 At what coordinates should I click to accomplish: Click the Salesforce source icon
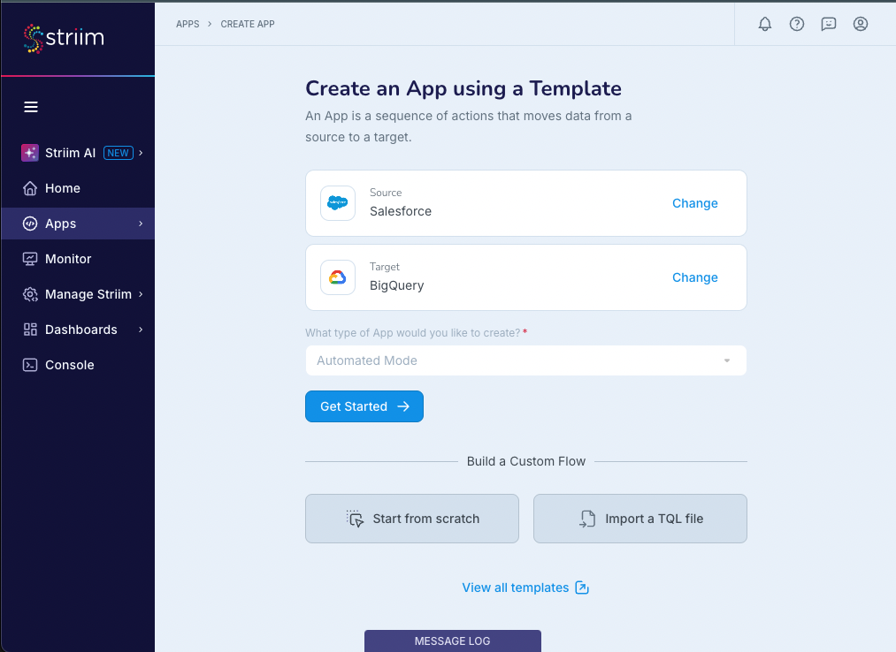click(338, 203)
